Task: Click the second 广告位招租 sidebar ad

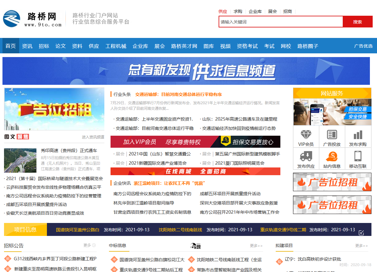Action: point(332,205)
